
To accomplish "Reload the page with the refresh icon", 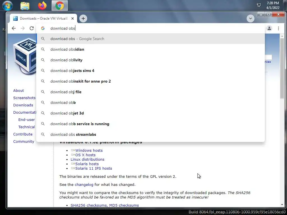I will 32,28.
